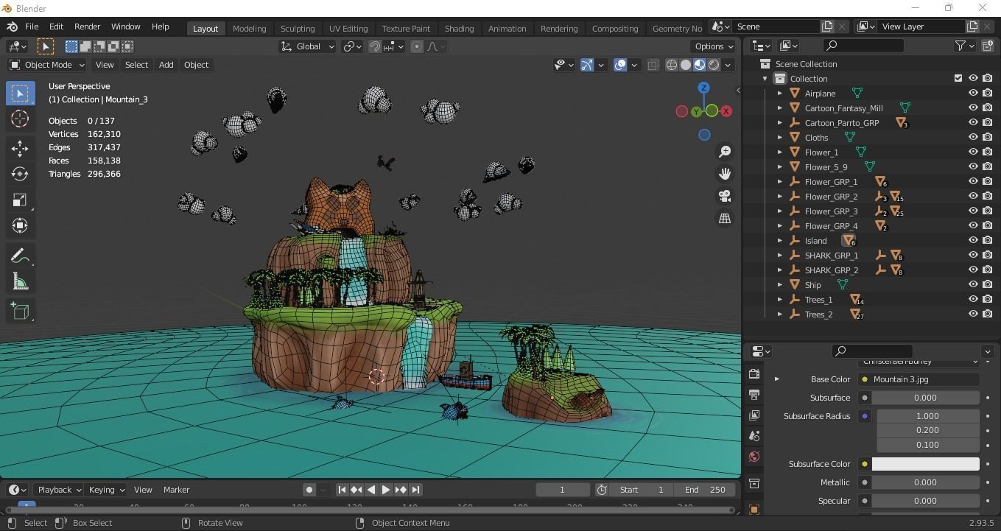
Task: Click the current frame field
Action: (563, 490)
